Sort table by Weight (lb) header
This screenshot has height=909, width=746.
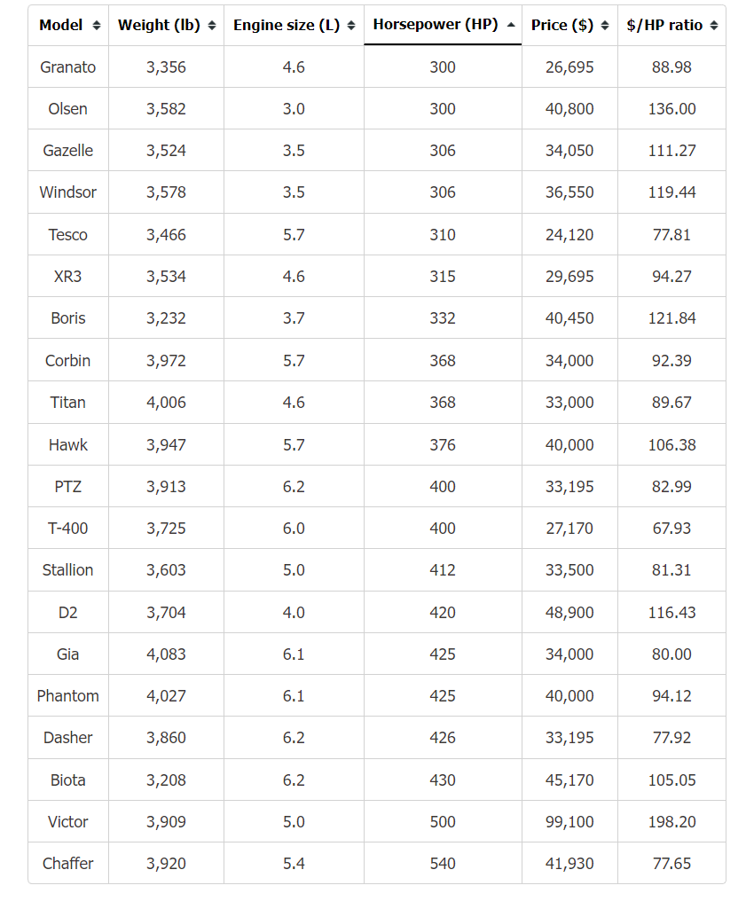[x=159, y=25]
